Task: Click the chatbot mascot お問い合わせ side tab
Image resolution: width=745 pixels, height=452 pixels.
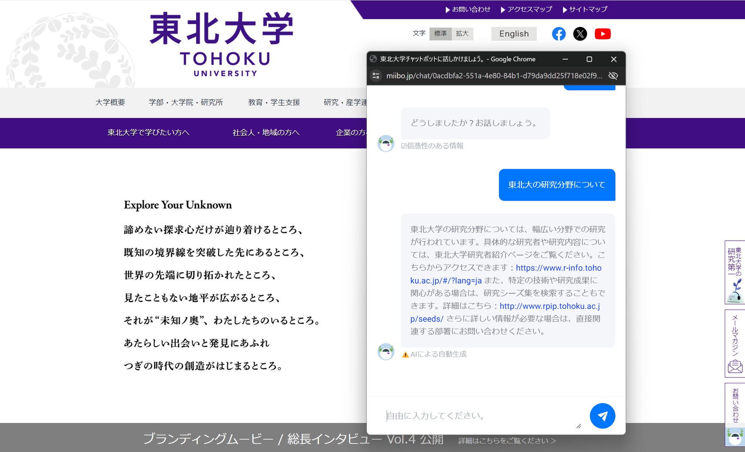Action: 735,415
